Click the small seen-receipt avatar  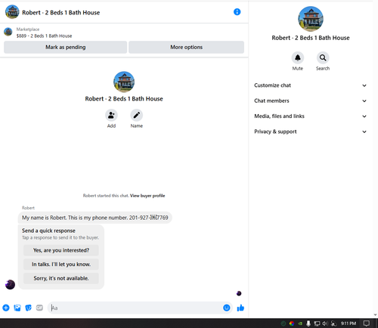point(239,293)
